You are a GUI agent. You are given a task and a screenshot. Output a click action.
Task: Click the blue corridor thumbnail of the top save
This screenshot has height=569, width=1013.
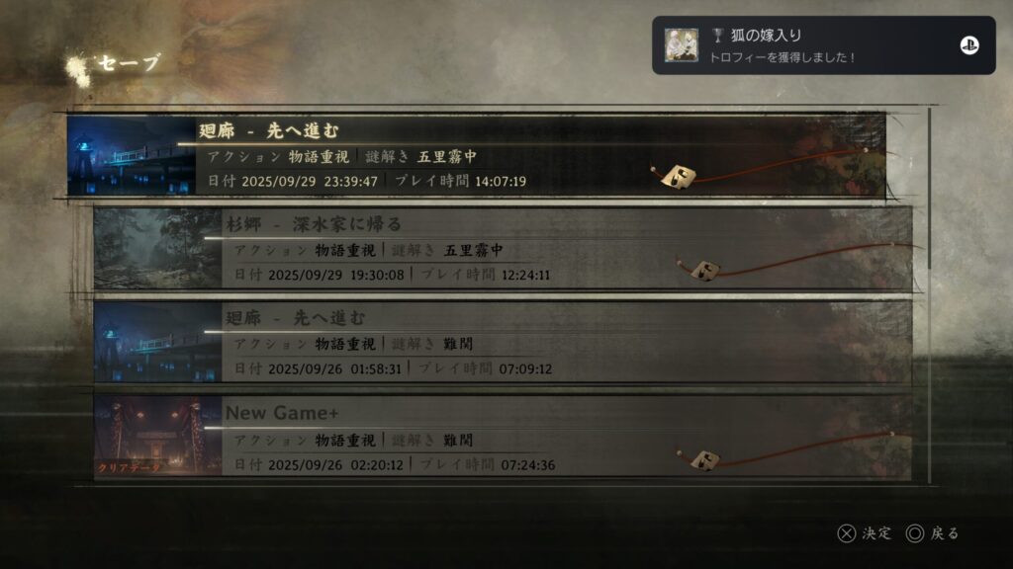(x=132, y=155)
